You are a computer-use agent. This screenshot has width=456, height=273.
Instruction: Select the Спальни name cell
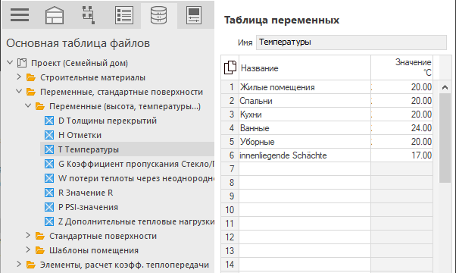coord(305,101)
